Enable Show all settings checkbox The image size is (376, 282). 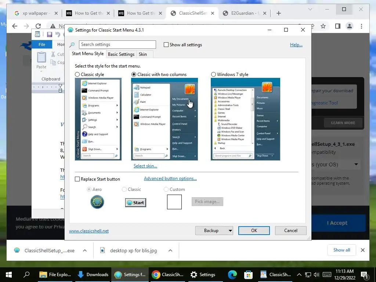pyautogui.click(x=166, y=44)
